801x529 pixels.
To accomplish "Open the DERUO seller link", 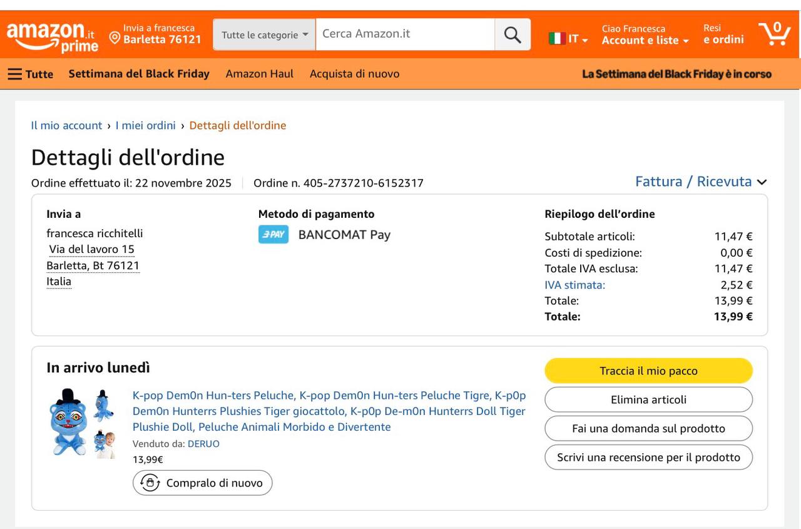I will coord(203,444).
